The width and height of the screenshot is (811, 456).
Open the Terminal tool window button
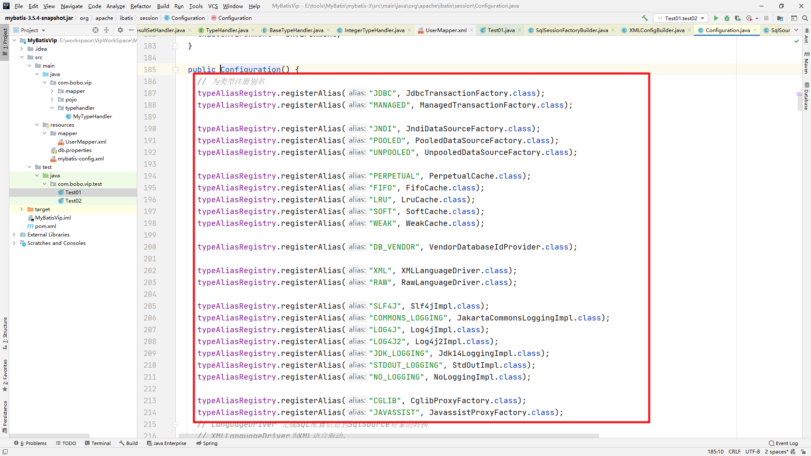tap(98, 443)
